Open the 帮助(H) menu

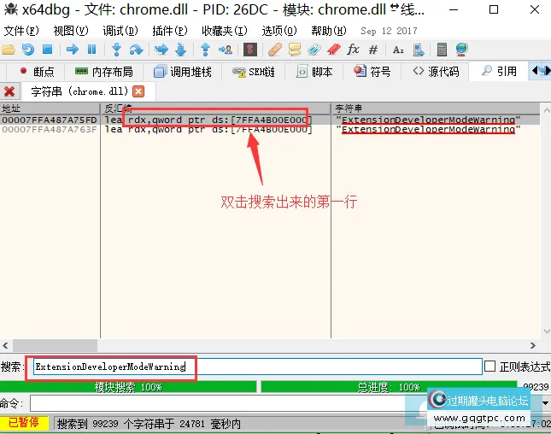click(329, 31)
